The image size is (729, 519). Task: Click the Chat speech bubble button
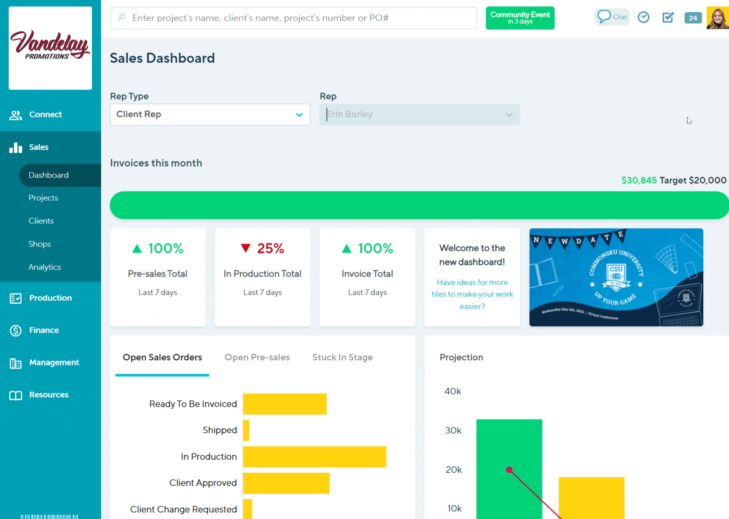[x=612, y=17]
